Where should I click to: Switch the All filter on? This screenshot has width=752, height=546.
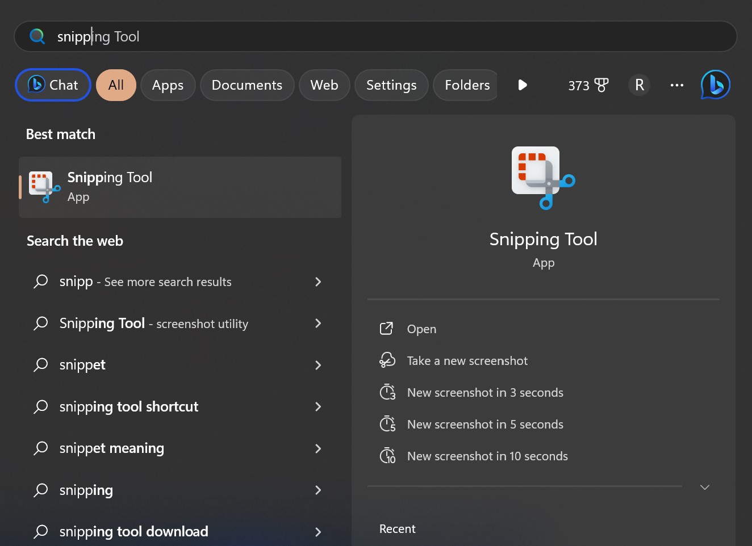(116, 85)
